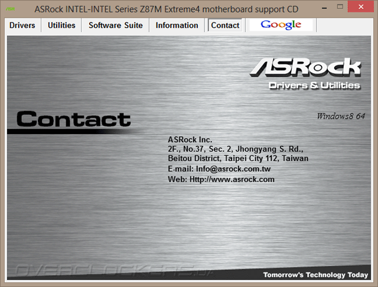
Task: Open the Google logo tab
Action: 281,25
